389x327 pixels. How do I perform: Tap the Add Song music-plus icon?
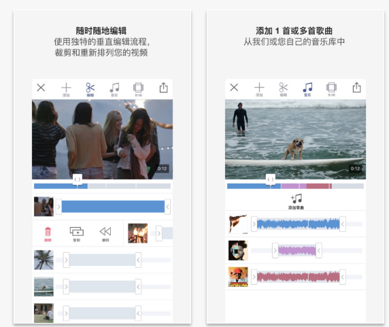[x=296, y=201]
